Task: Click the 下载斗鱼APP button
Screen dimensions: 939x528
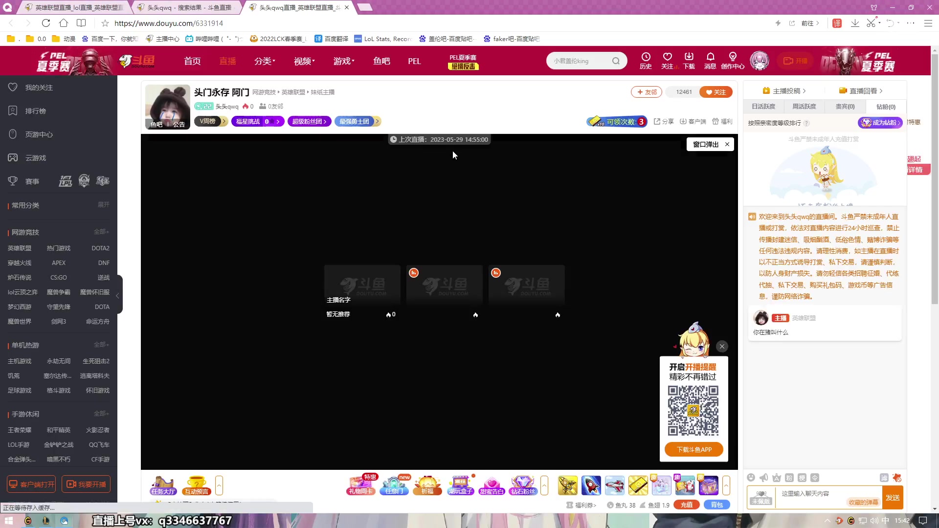Action: (x=693, y=449)
